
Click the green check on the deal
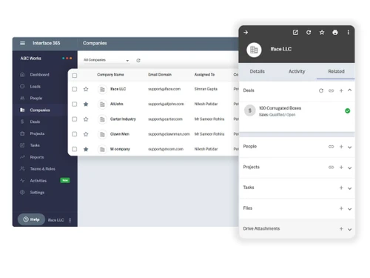pyautogui.click(x=348, y=110)
